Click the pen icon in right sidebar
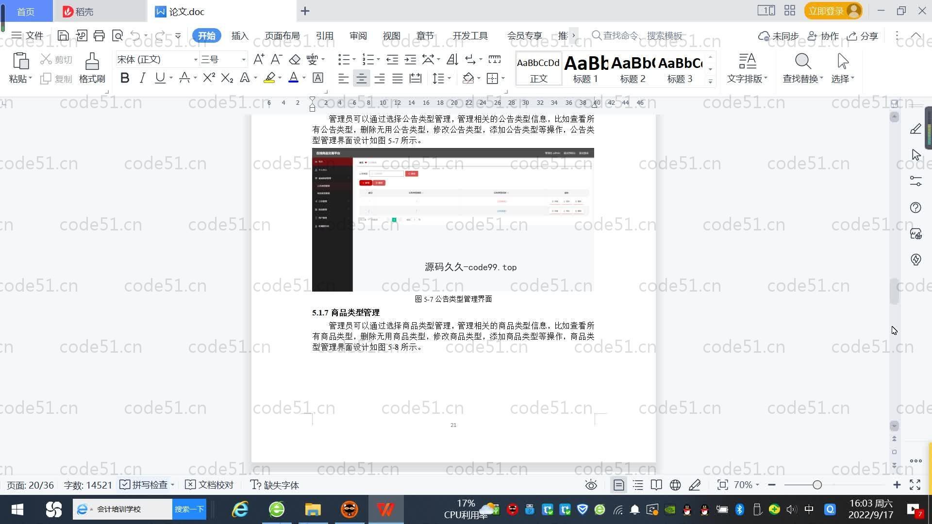 (x=915, y=129)
